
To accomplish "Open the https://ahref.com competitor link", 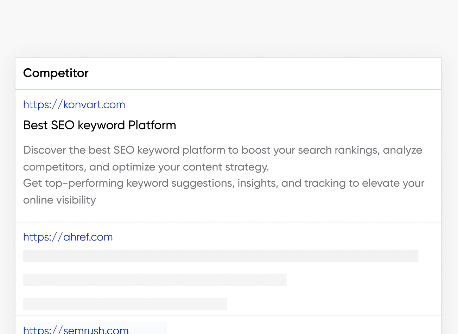I will (x=68, y=237).
